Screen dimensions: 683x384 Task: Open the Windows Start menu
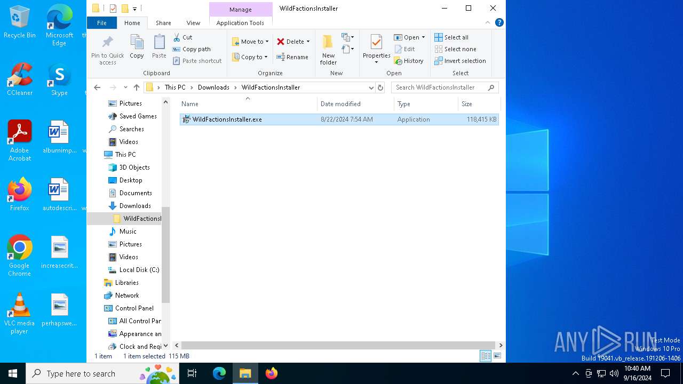click(x=13, y=373)
